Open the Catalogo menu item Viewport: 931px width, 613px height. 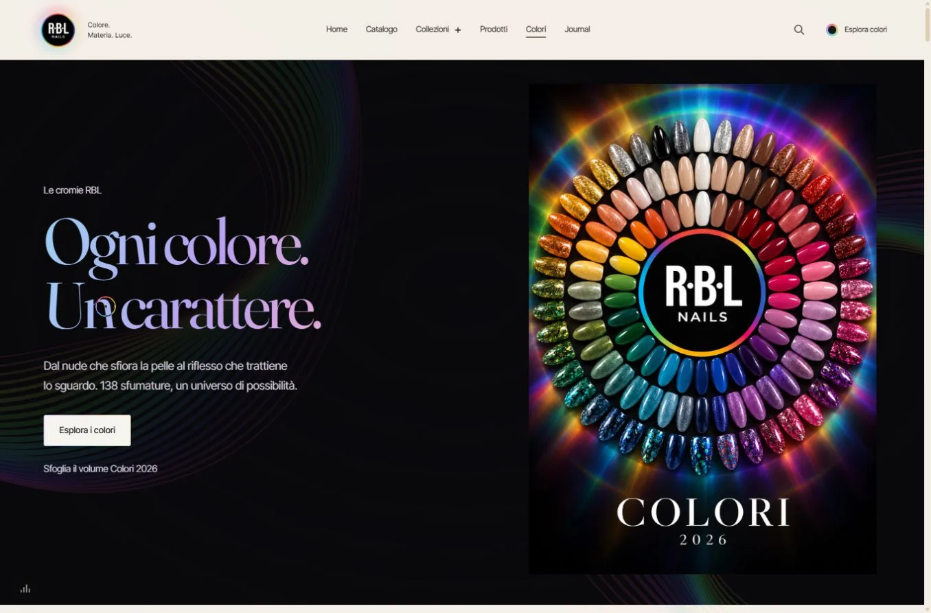381,30
